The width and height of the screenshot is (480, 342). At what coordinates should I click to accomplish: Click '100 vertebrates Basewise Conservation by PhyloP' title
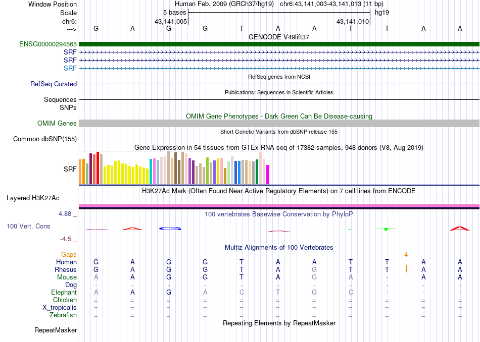point(279,214)
